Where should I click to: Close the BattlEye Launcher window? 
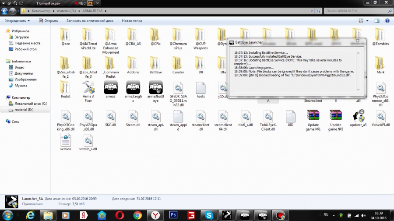[x=358, y=41]
